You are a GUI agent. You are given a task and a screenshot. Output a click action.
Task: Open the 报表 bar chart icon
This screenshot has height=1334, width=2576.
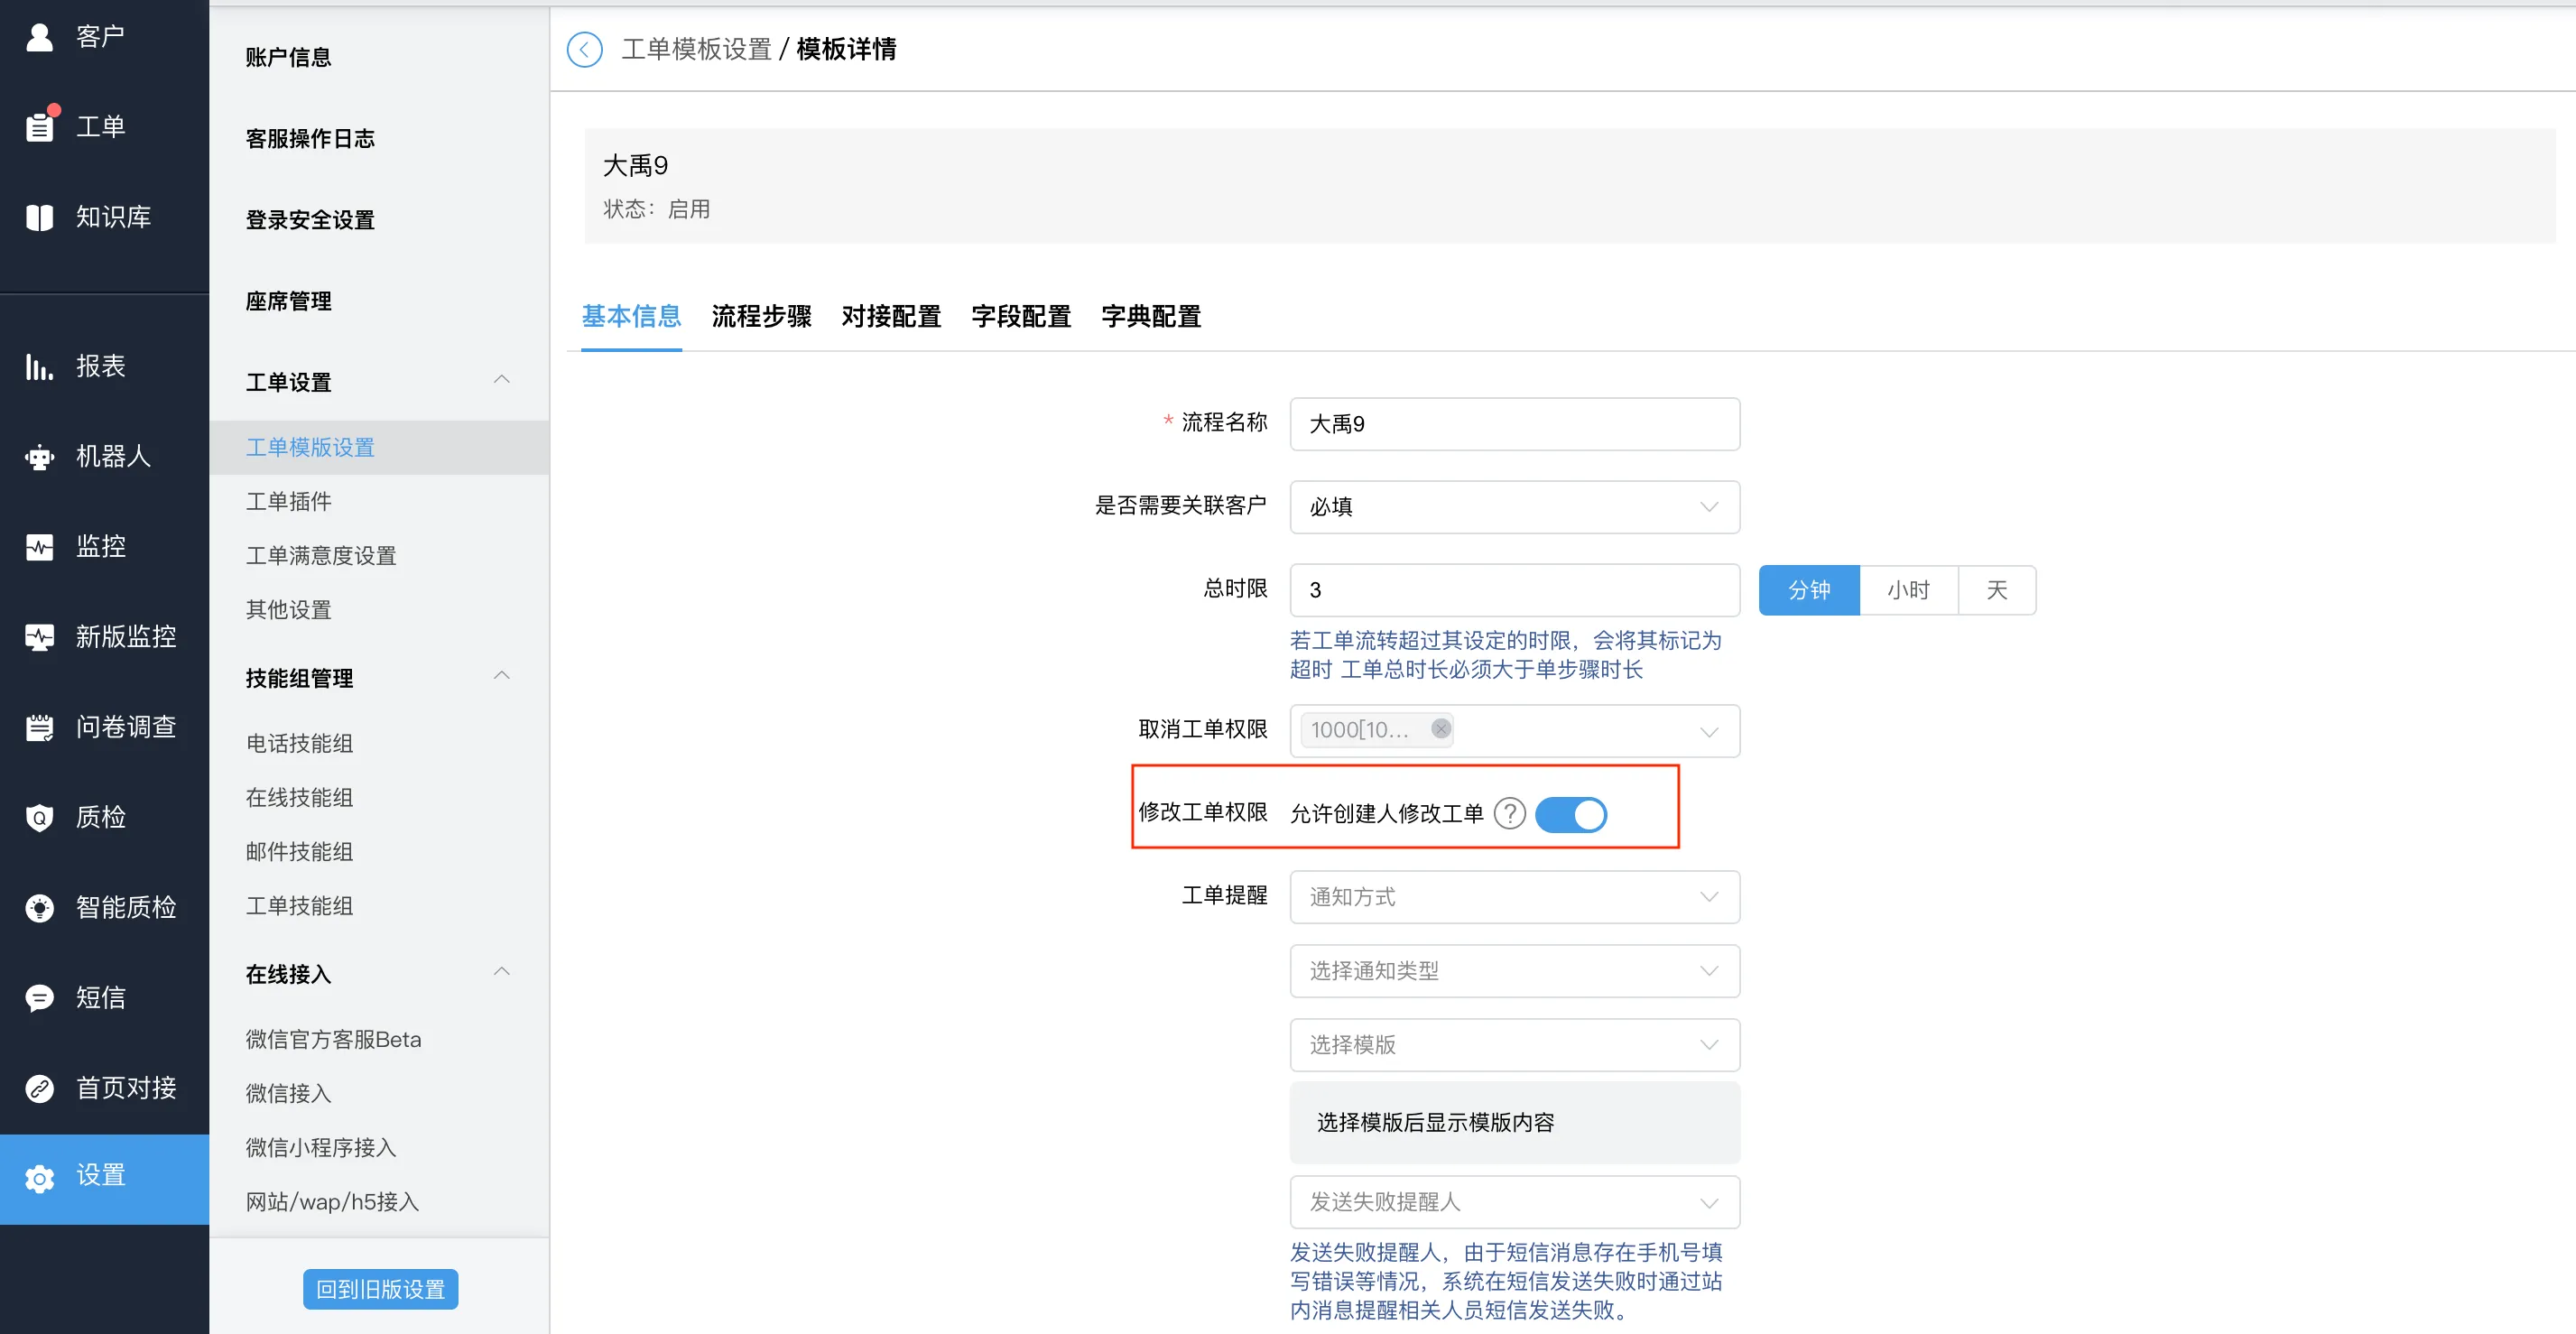point(39,367)
